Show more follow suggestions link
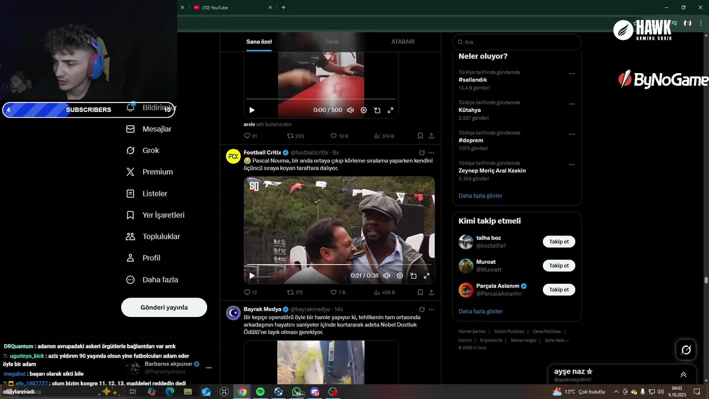The width and height of the screenshot is (709, 399). tap(480, 311)
